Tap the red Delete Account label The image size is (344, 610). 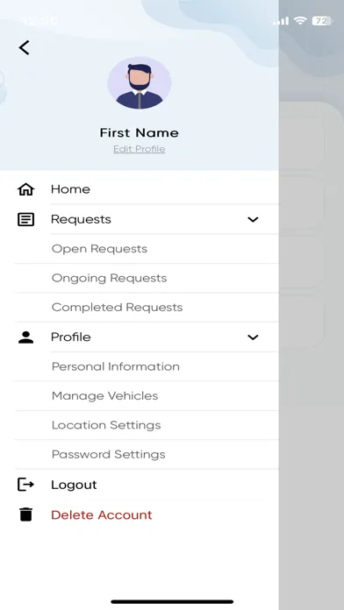point(101,514)
